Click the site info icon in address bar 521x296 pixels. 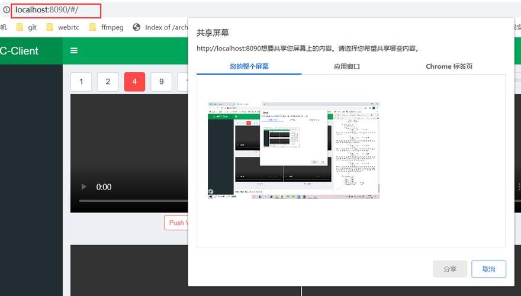(6, 10)
